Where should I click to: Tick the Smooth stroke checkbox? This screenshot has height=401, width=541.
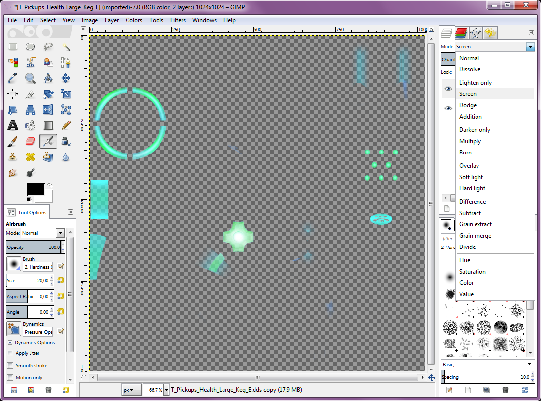(x=10, y=366)
